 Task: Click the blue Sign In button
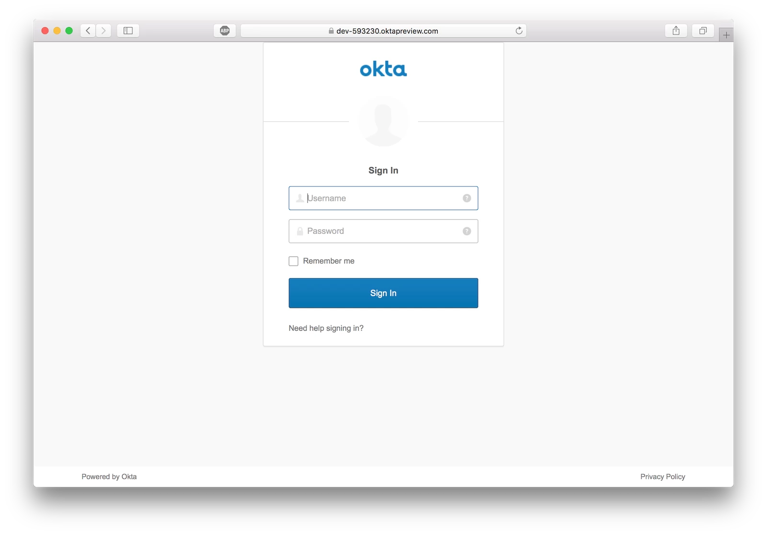383,293
